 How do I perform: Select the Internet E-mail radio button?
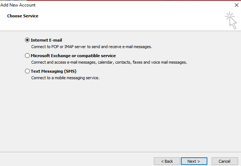tap(27, 40)
